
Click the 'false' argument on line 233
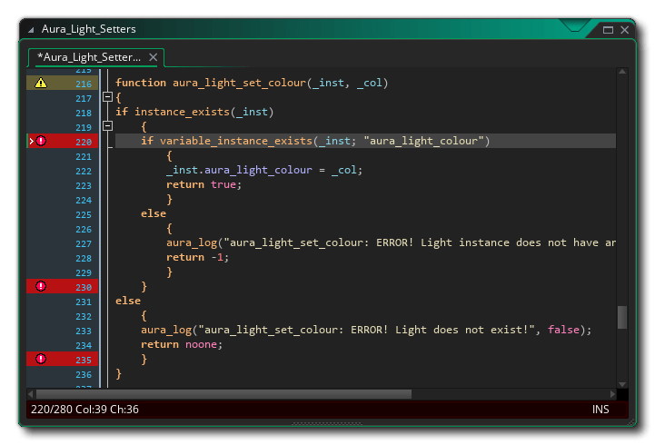point(563,330)
